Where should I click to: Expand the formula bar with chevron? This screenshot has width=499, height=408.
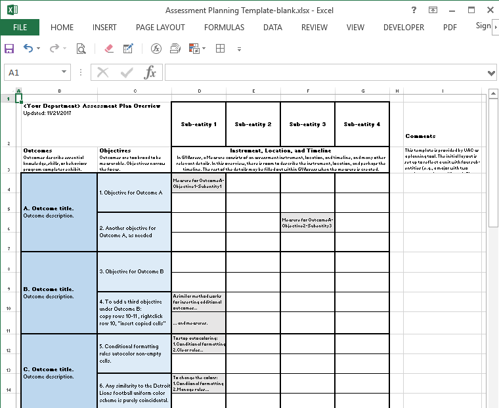(491, 73)
